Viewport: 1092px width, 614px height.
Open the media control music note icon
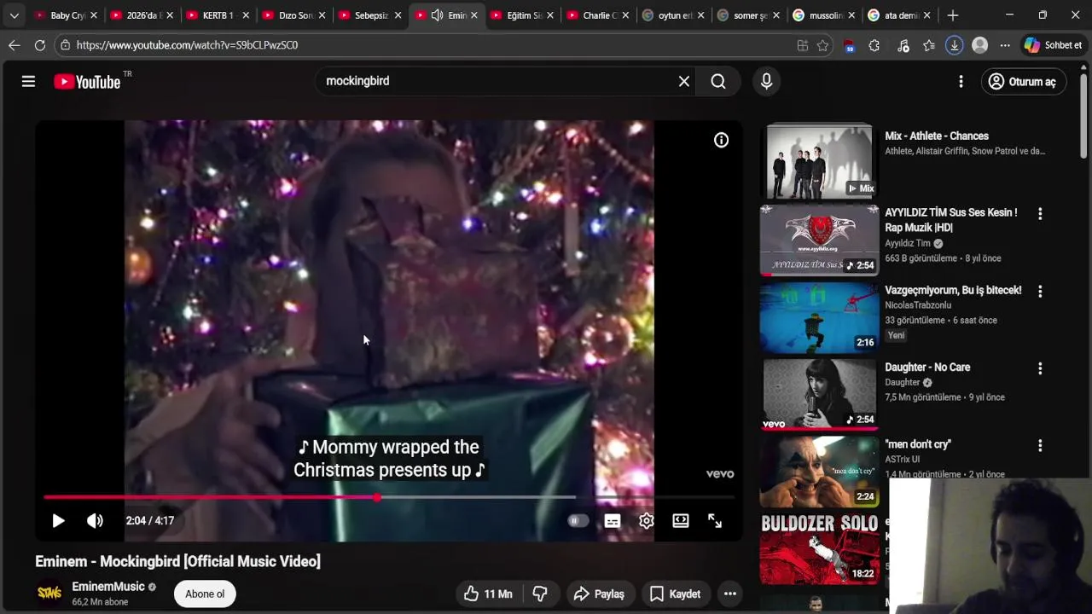(x=903, y=45)
